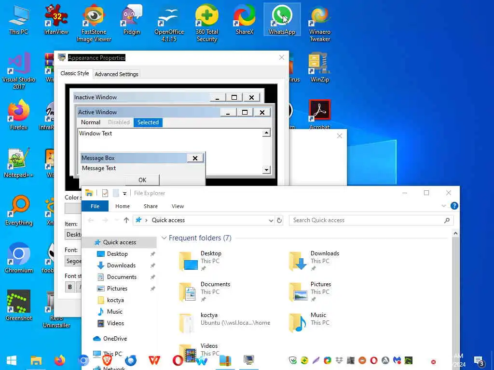Open Customize Quick Access Toolbar dropdown
494x370 pixels.
[125, 194]
